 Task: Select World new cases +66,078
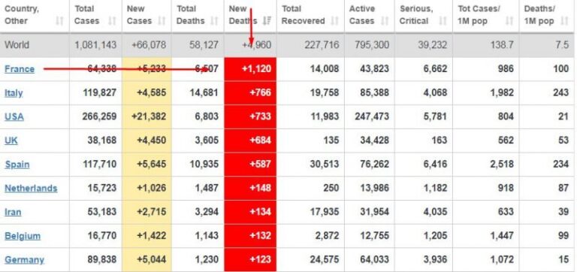(149, 45)
